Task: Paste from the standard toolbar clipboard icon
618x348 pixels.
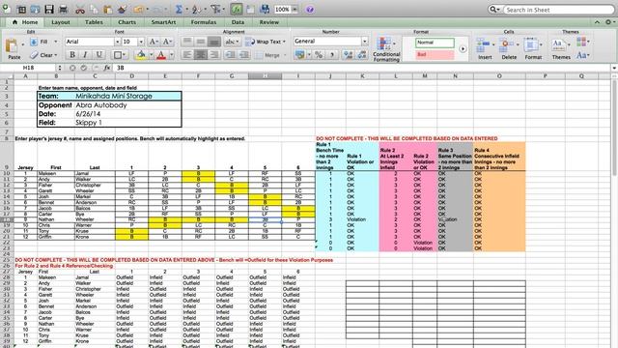Action: 107,9
